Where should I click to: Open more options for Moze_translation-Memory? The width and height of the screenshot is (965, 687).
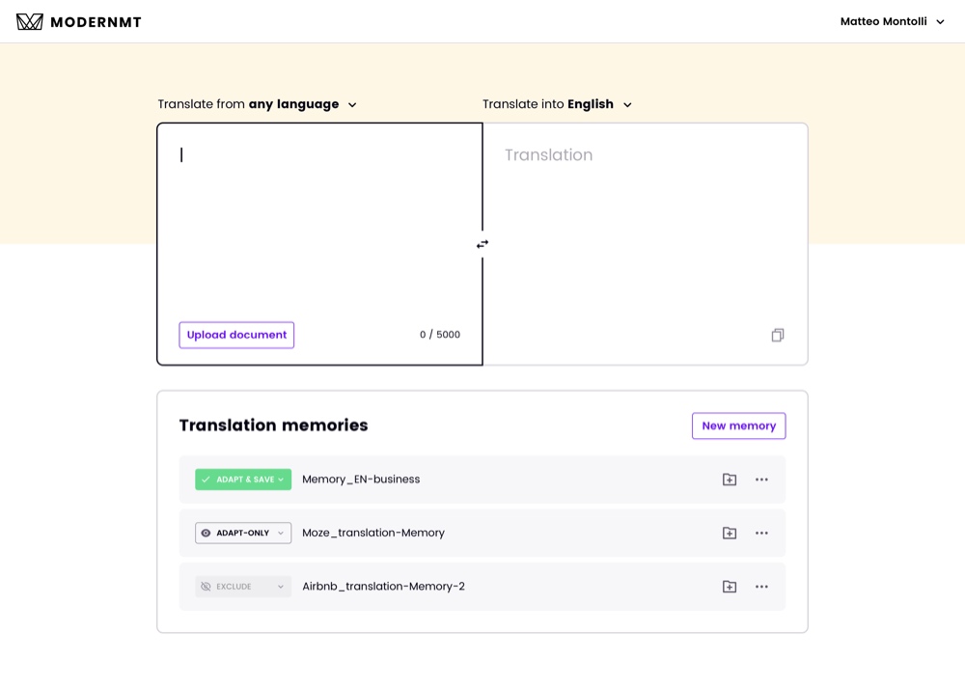(762, 534)
